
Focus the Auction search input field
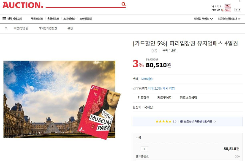pos(84,4)
